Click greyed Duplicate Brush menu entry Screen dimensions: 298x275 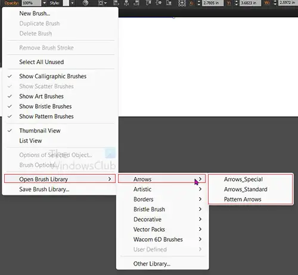(x=60, y=23)
